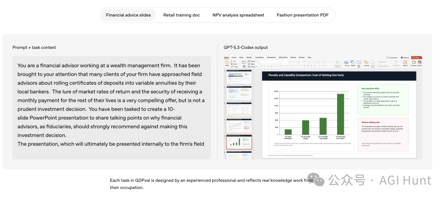The height and width of the screenshot is (198, 445).
Task: Select the Financial advice slides tab
Action: pyautogui.click(x=128, y=15)
